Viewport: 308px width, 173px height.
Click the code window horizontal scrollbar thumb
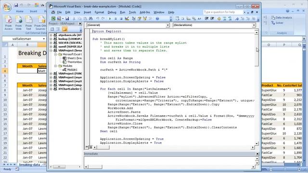tap(103, 147)
